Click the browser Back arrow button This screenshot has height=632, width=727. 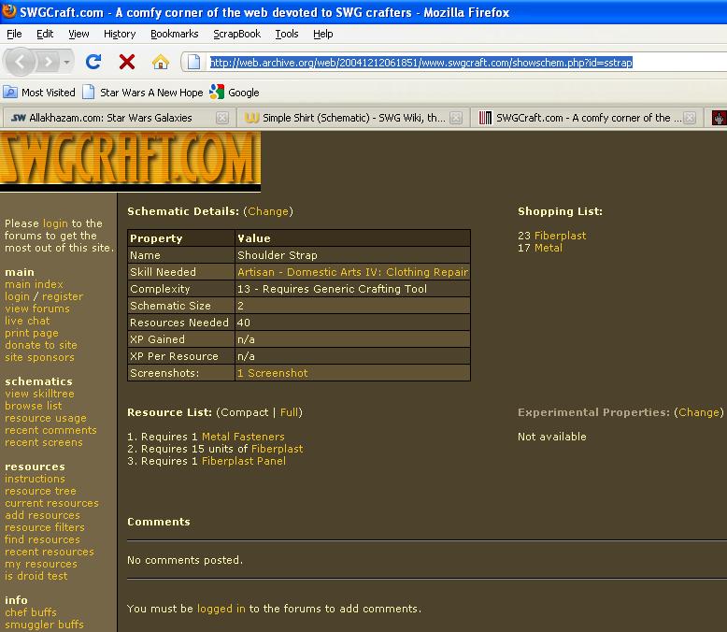tap(21, 63)
